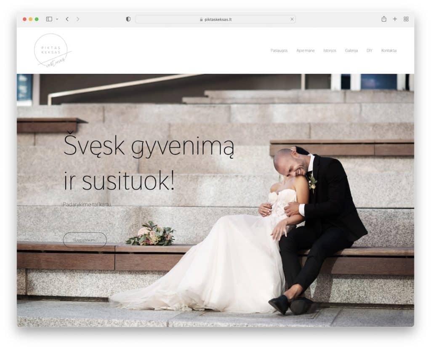
Task: Click the green fullscreen window button
Action: point(37,19)
